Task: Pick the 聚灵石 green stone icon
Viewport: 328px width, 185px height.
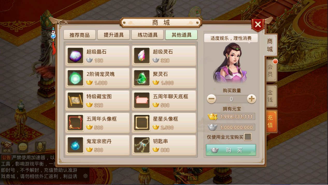Action: 142,78
